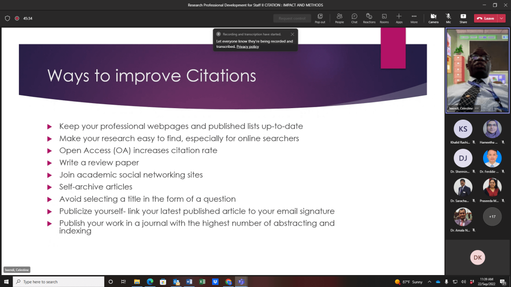Image resolution: width=511 pixels, height=287 pixels.
Task: Show hidden system tray icons
Action: click(x=429, y=282)
